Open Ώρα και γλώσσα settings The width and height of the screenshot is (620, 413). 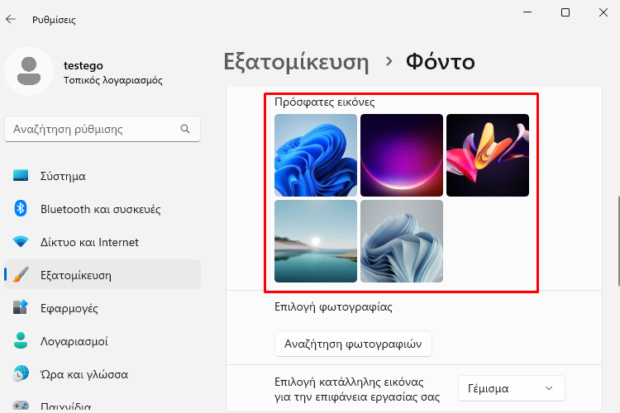[x=103, y=374]
